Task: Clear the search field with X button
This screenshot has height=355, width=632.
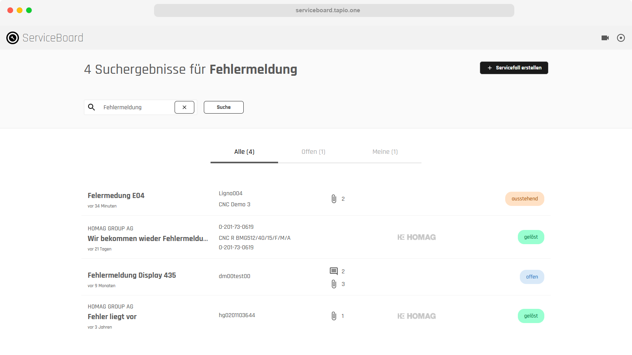Action: pos(184,107)
